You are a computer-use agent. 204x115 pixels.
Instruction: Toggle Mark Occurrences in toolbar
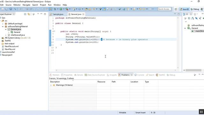coord(104,9)
